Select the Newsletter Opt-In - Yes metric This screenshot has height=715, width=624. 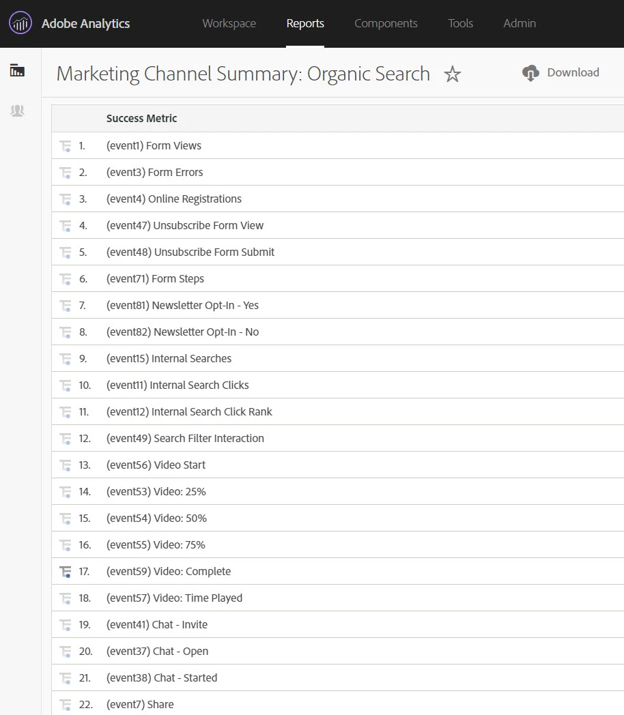182,306
